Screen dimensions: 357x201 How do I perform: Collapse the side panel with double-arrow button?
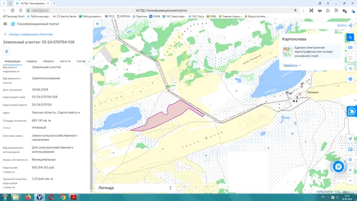point(98,23)
